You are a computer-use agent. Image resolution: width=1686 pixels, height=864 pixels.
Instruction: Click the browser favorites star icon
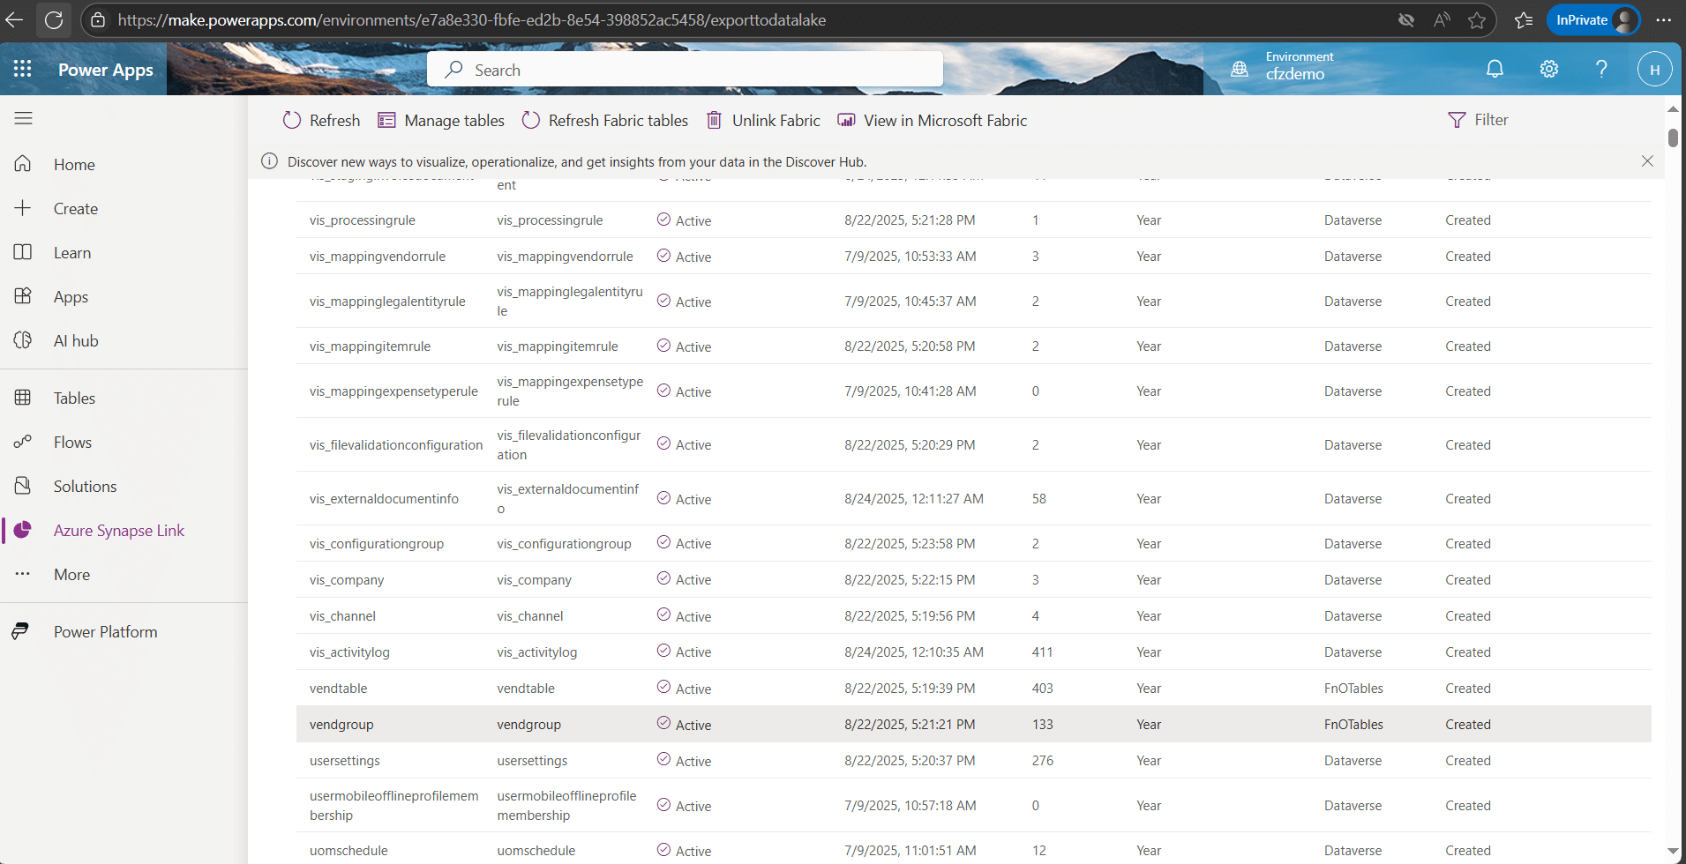coord(1477,20)
